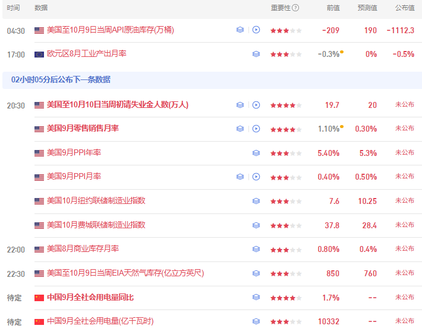Click the 时间 column header
422x332 pixels.
pos(14,8)
